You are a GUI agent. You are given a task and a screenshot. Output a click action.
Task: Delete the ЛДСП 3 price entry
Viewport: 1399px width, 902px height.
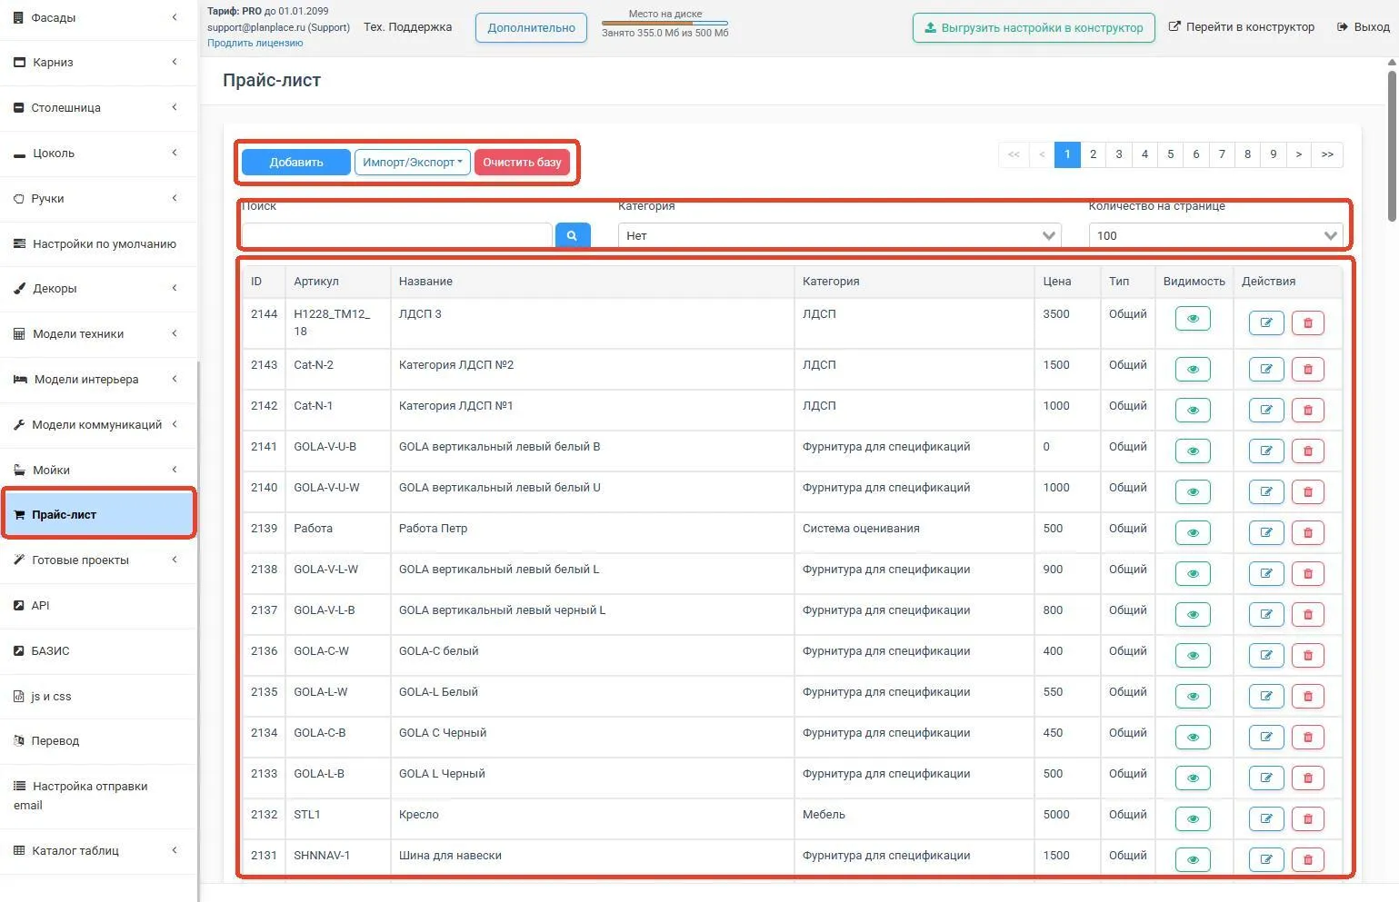point(1308,322)
